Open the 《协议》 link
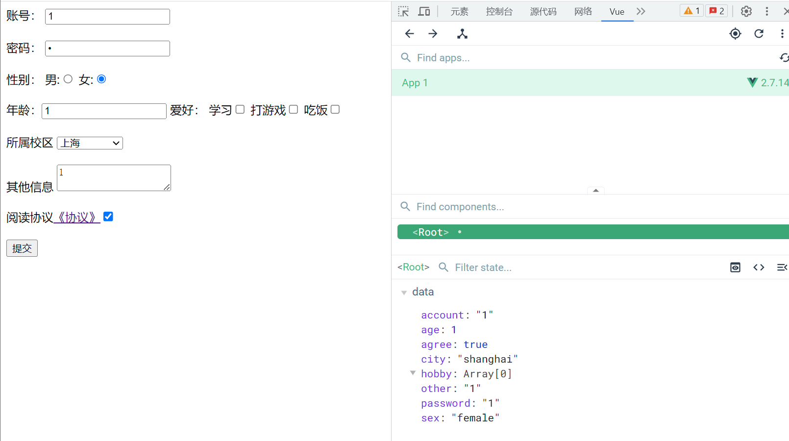The height and width of the screenshot is (441, 789). coord(77,217)
